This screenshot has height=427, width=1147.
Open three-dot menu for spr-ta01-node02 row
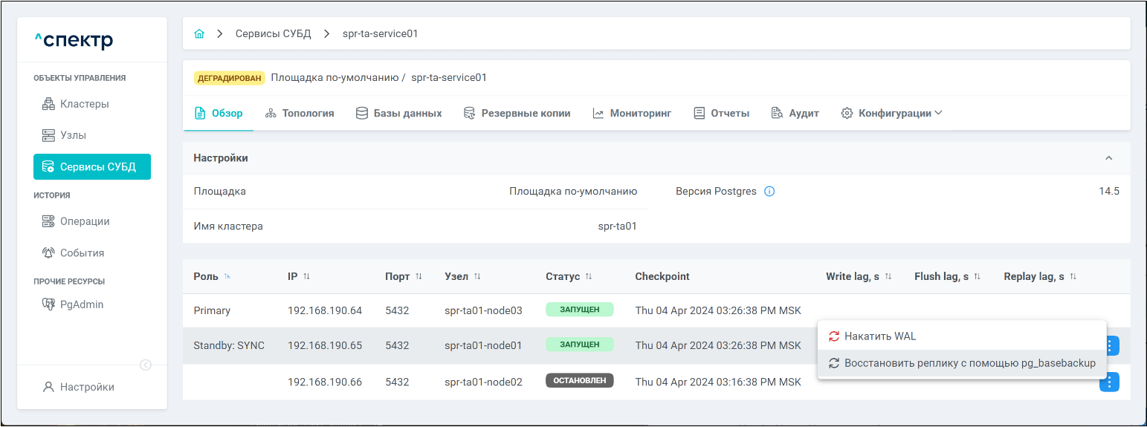click(x=1108, y=382)
